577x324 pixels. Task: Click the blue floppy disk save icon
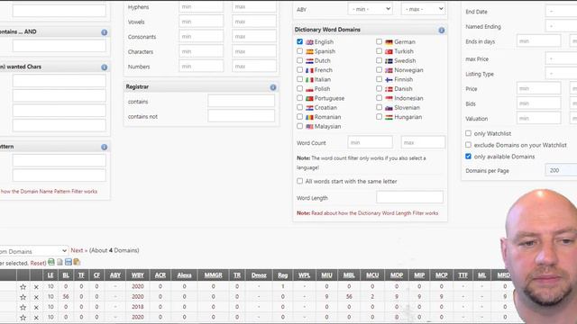[x=69, y=262]
